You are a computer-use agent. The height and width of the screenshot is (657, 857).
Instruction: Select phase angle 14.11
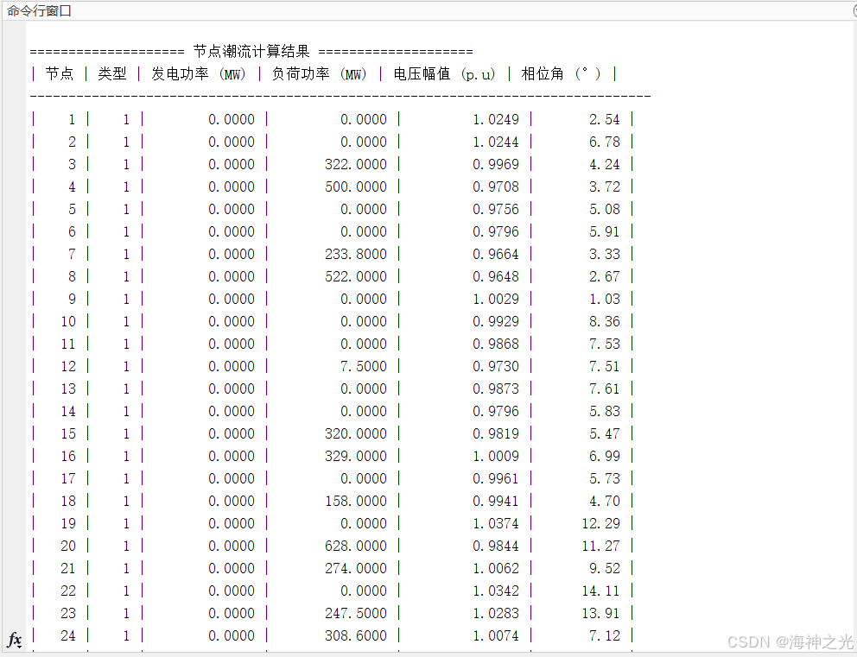tap(600, 591)
